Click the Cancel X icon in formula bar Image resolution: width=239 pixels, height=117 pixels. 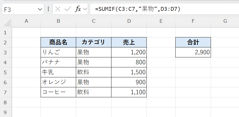58,9
